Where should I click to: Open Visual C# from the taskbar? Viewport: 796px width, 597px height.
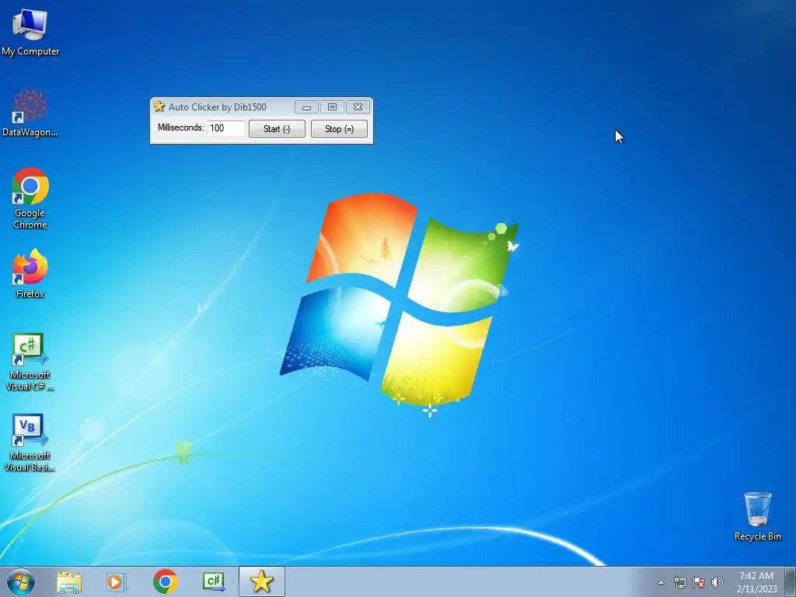coord(214,581)
